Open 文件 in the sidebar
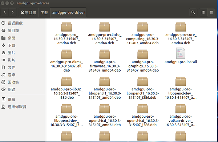The width and height of the screenshot is (218, 142). (x=22, y=68)
